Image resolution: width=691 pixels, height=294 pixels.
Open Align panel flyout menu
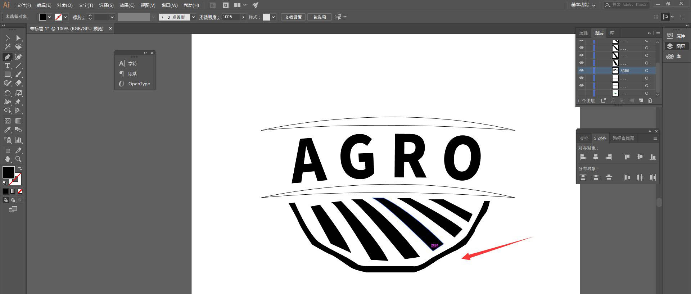click(655, 138)
